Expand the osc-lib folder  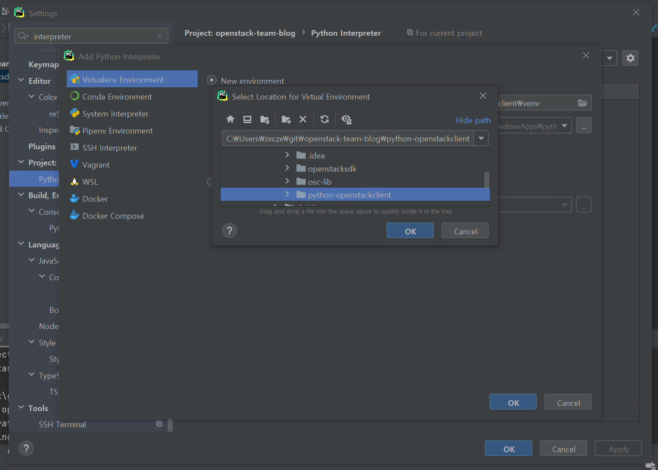287,181
